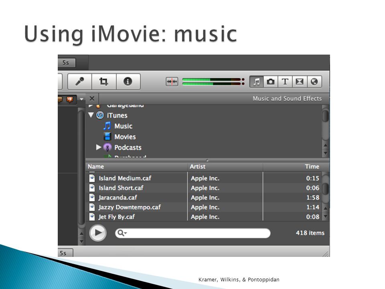
Task: Click the Podcasts purple icon
Action: click(x=107, y=147)
